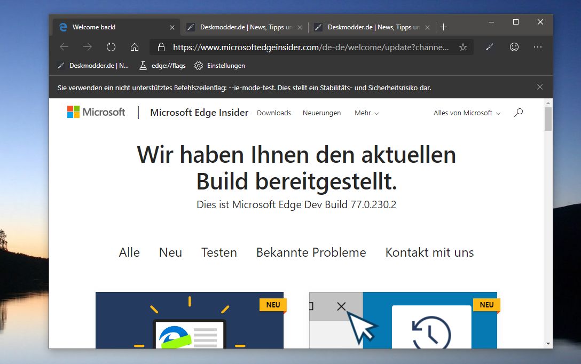Expand the Alles von Microsoft dropdown
This screenshot has width=581, height=364.
[467, 113]
